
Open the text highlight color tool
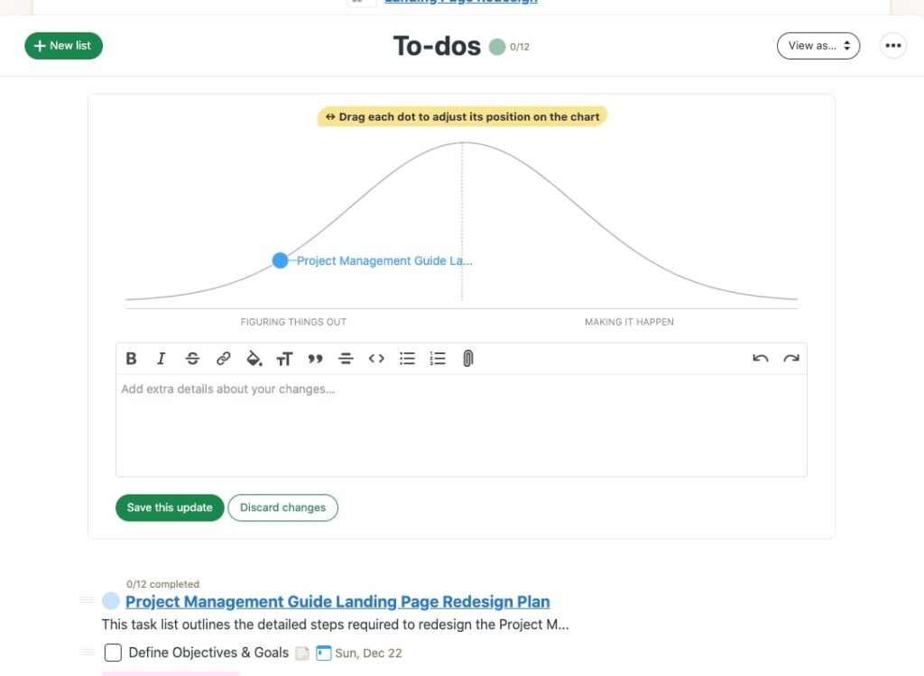pos(254,358)
